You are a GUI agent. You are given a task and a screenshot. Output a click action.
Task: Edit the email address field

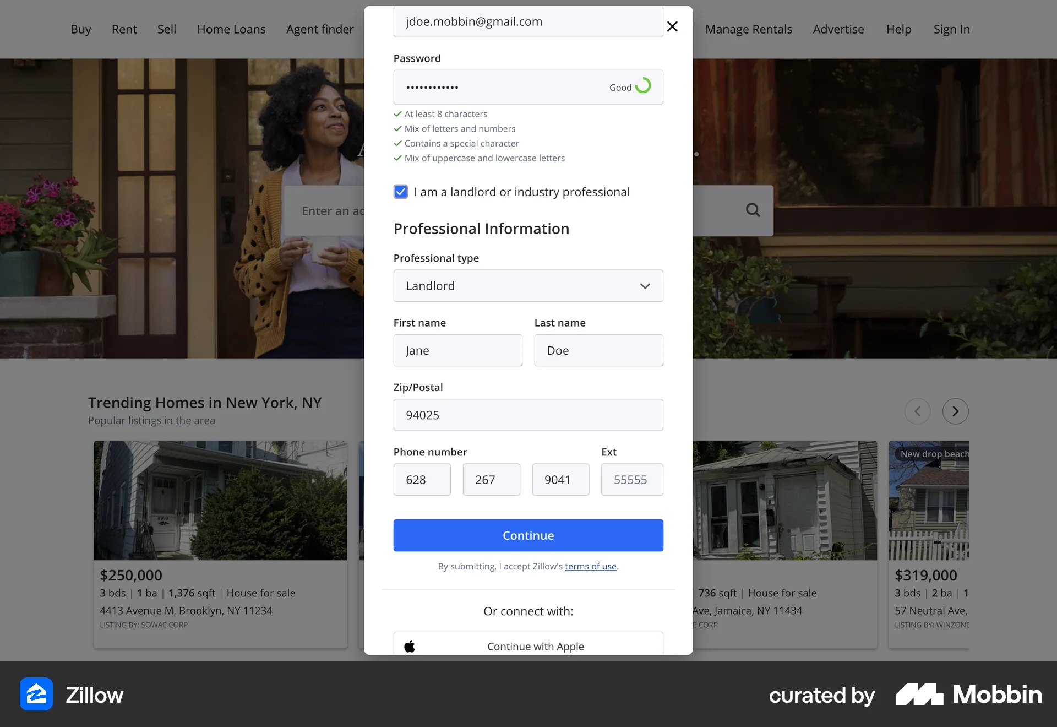528,21
